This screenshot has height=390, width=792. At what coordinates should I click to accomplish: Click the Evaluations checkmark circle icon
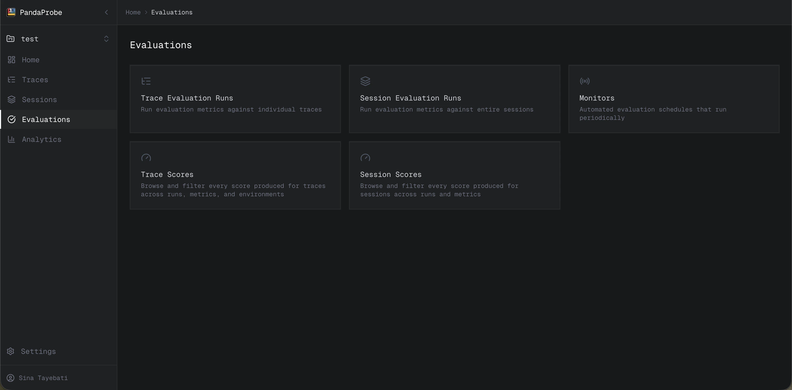tap(11, 119)
